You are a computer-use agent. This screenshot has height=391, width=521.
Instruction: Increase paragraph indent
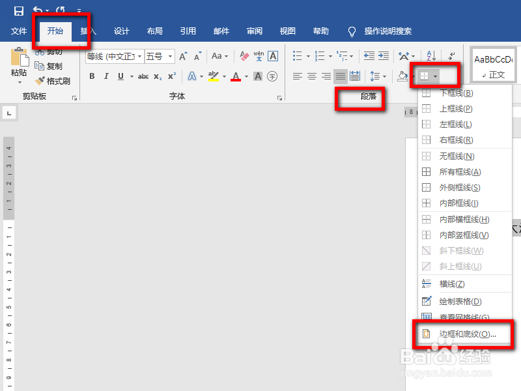[384, 56]
